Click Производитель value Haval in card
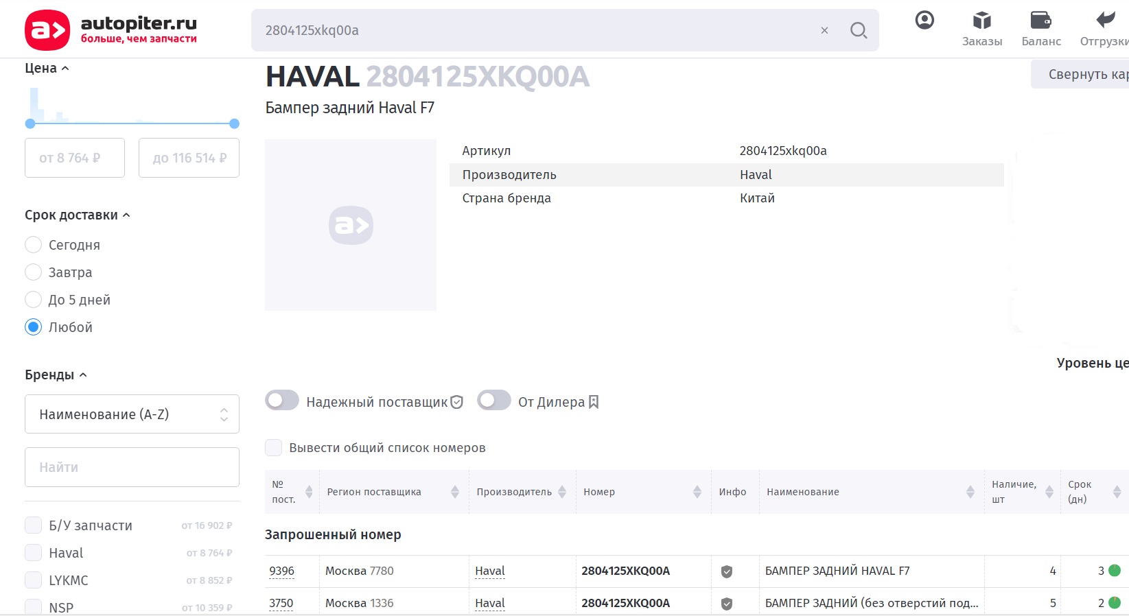1129x616 pixels. coord(756,175)
